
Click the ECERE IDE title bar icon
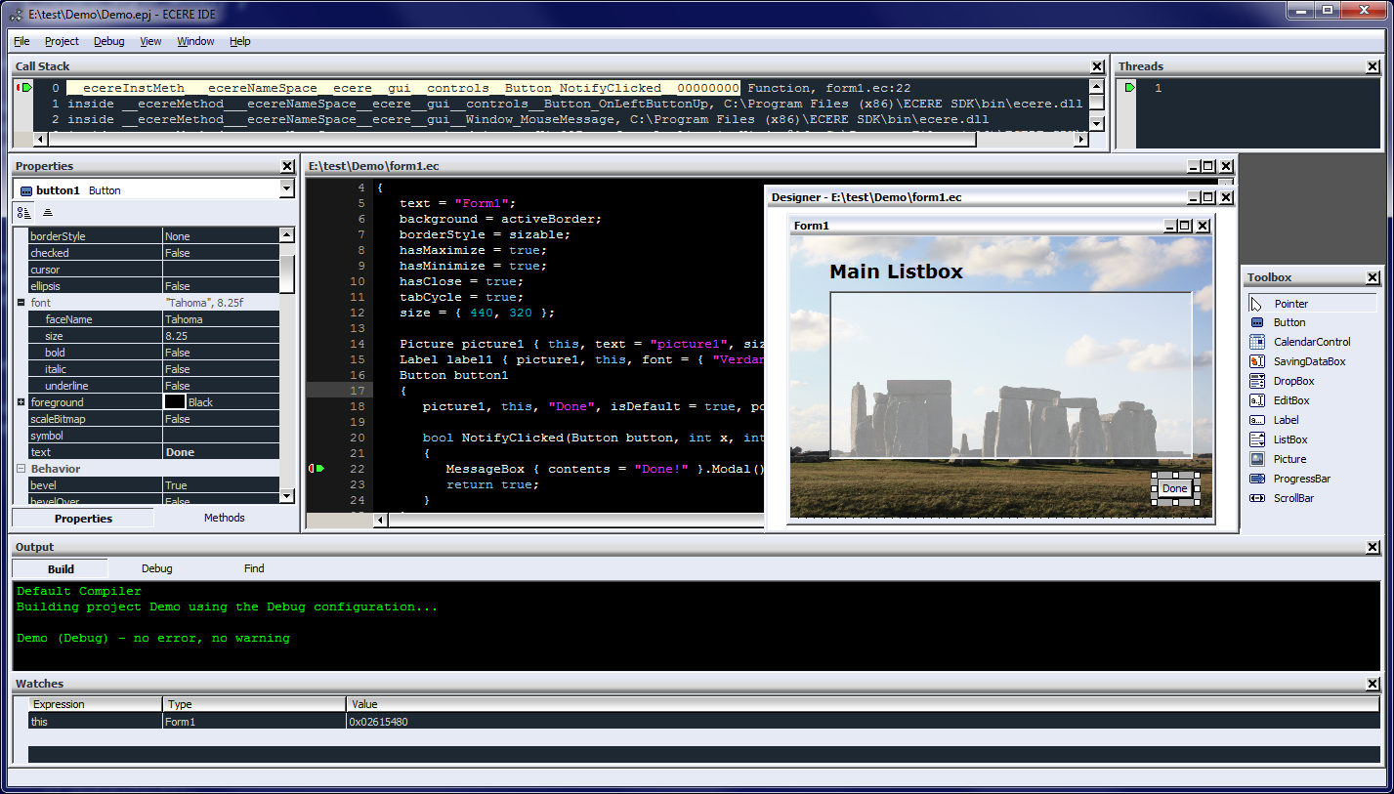16,14
